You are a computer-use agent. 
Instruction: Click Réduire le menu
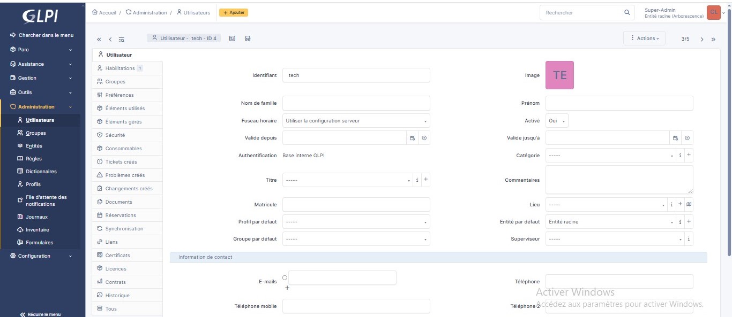(x=40, y=314)
